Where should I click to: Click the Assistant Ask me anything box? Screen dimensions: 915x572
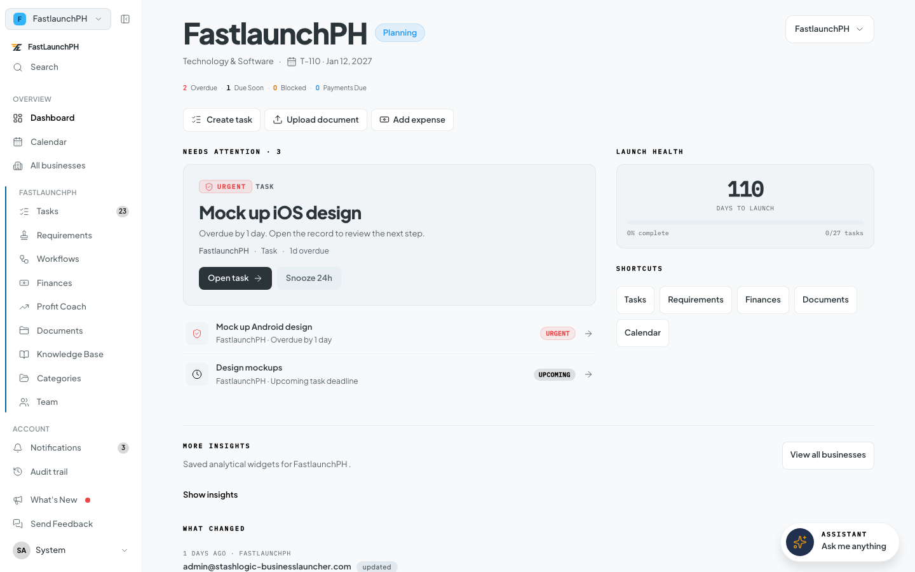point(840,542)
